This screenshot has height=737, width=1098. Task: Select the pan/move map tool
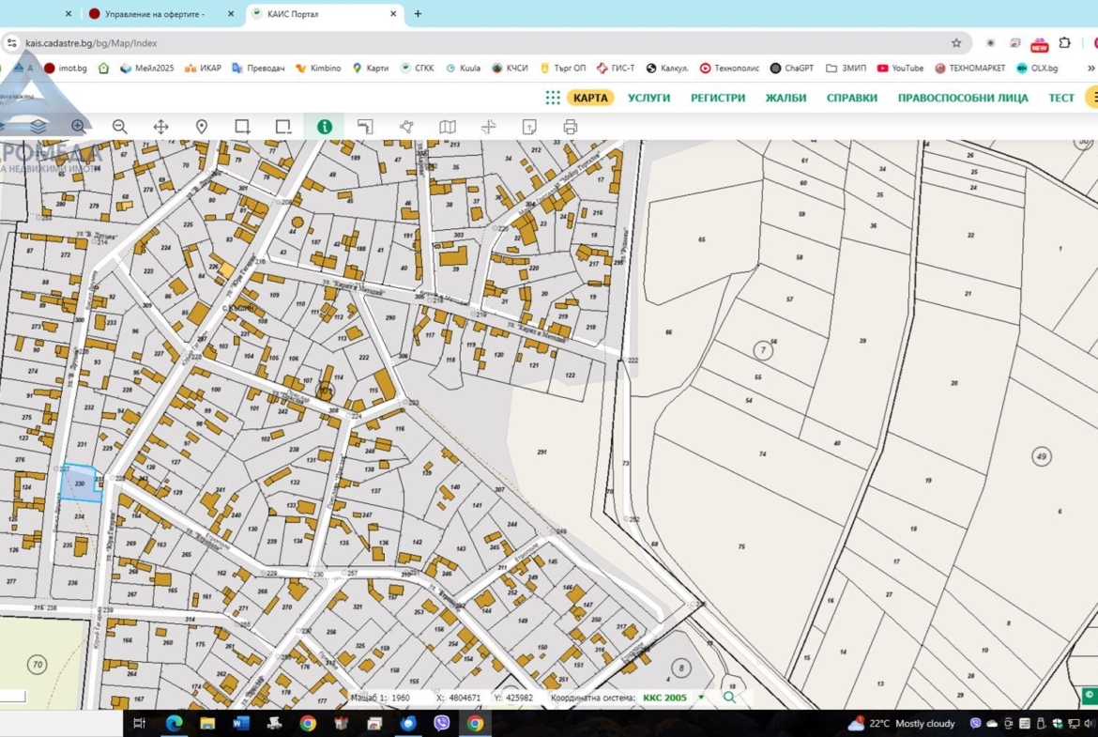click(x=160, y=127)
